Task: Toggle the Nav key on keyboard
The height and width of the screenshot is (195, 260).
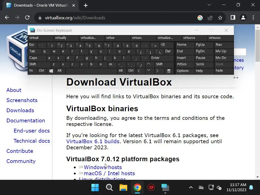Action: point(224,45)
